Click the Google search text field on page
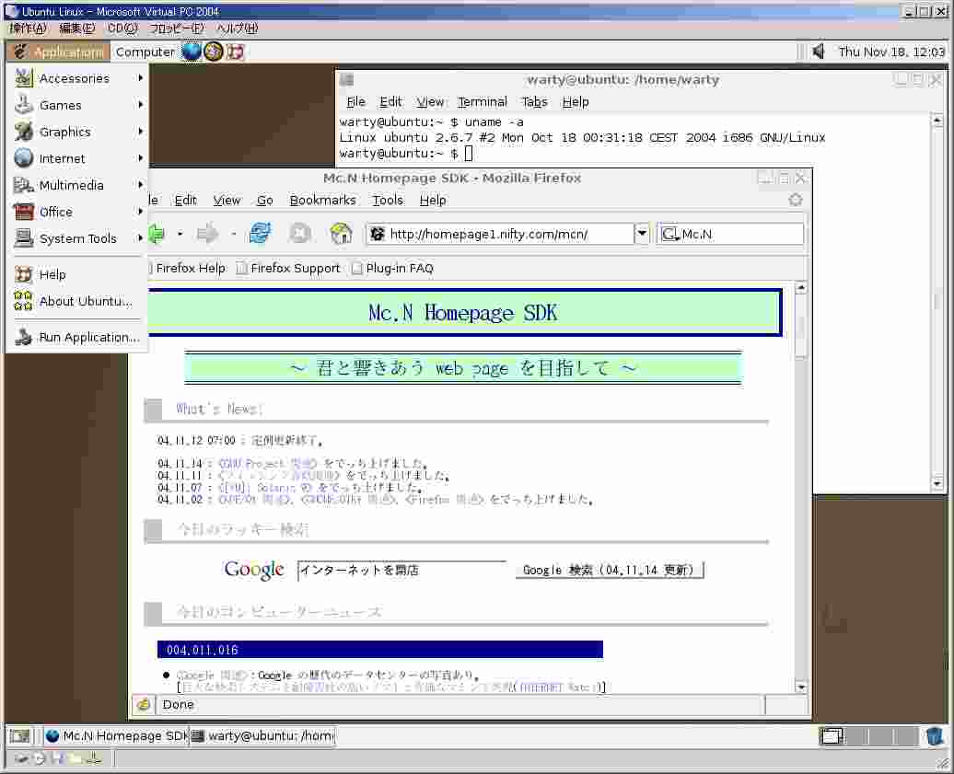Viewport: 954px width, 774px height. [x=401, y=571]
